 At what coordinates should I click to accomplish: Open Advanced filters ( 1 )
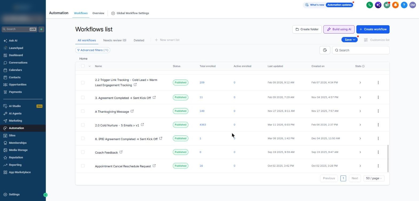pyautogui.click(x=93, y=50)
